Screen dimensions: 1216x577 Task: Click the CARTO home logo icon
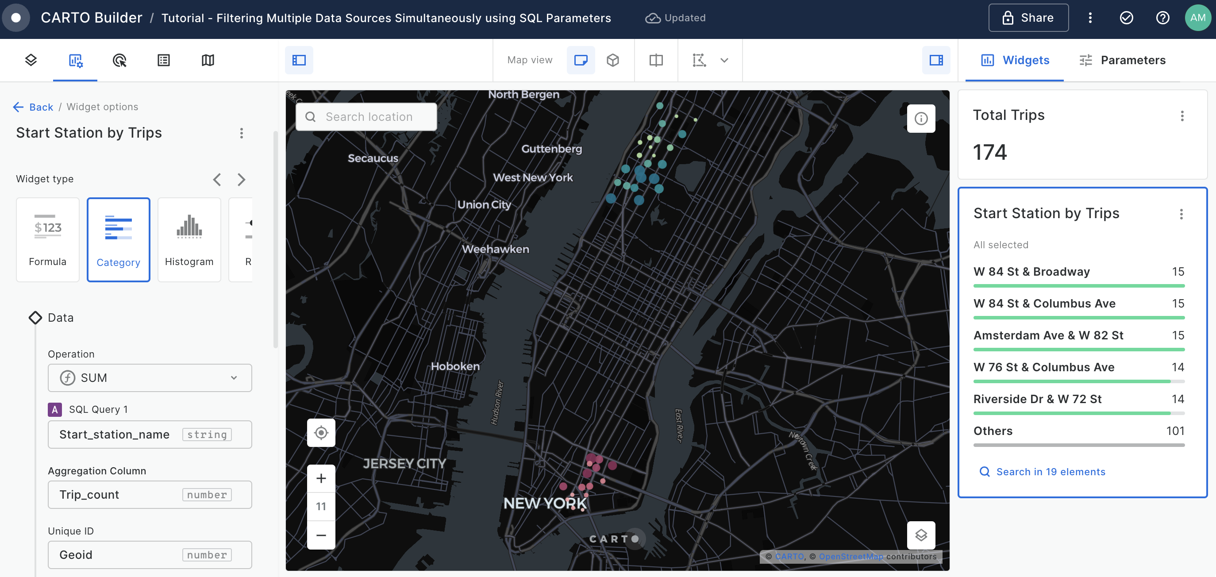(15, 17)
